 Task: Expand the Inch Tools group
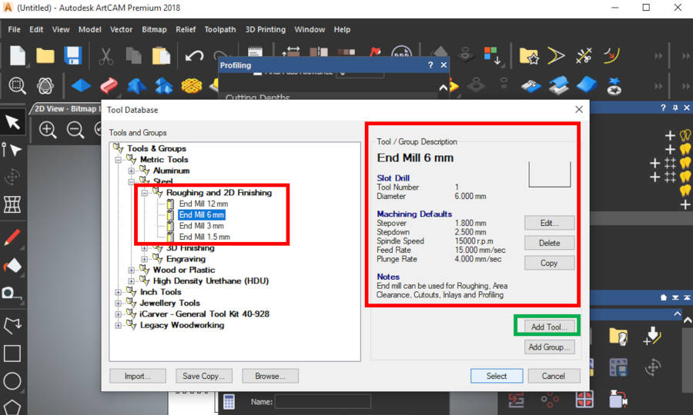click(x=119, y=292)
